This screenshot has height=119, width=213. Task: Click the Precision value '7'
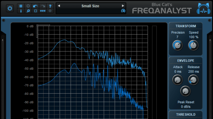[177, 37]
